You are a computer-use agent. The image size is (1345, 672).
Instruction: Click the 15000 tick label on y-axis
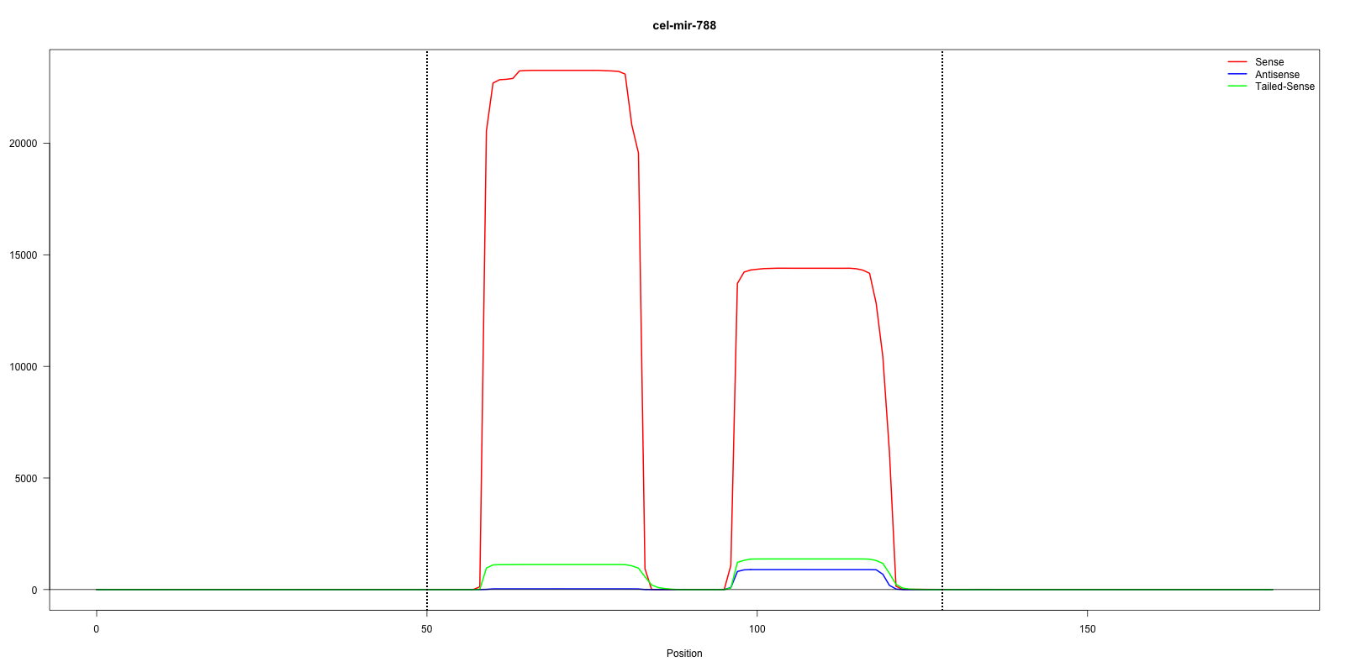[x=24, y=255]
